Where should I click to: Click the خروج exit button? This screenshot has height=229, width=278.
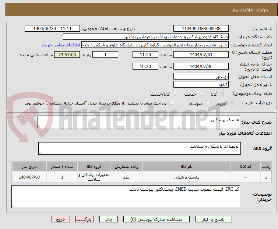point(61,219)
